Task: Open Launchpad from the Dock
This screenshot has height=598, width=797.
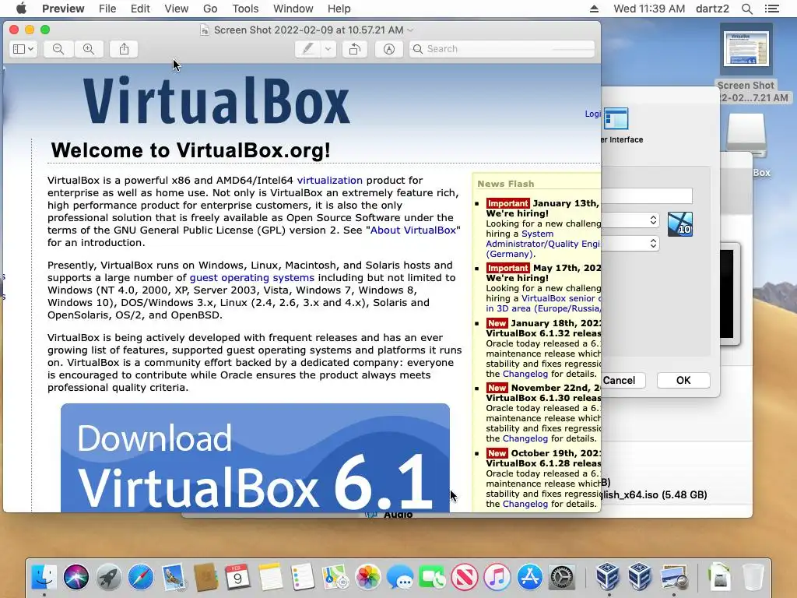Action: coord(109,577)
